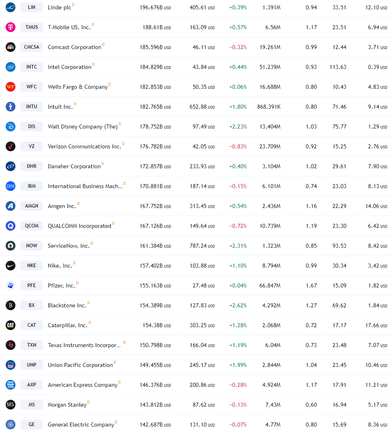Screen dimensions: 392x431
Task: Click market cap 196.676B USD value
Action: [155, 8]
